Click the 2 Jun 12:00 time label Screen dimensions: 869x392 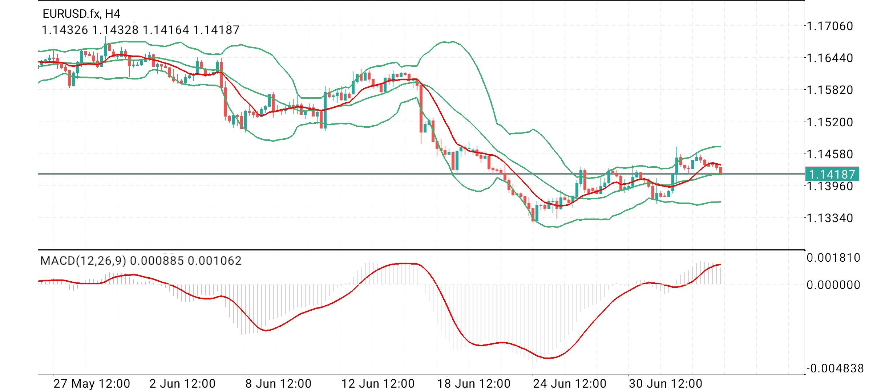[x=182, y=384]
